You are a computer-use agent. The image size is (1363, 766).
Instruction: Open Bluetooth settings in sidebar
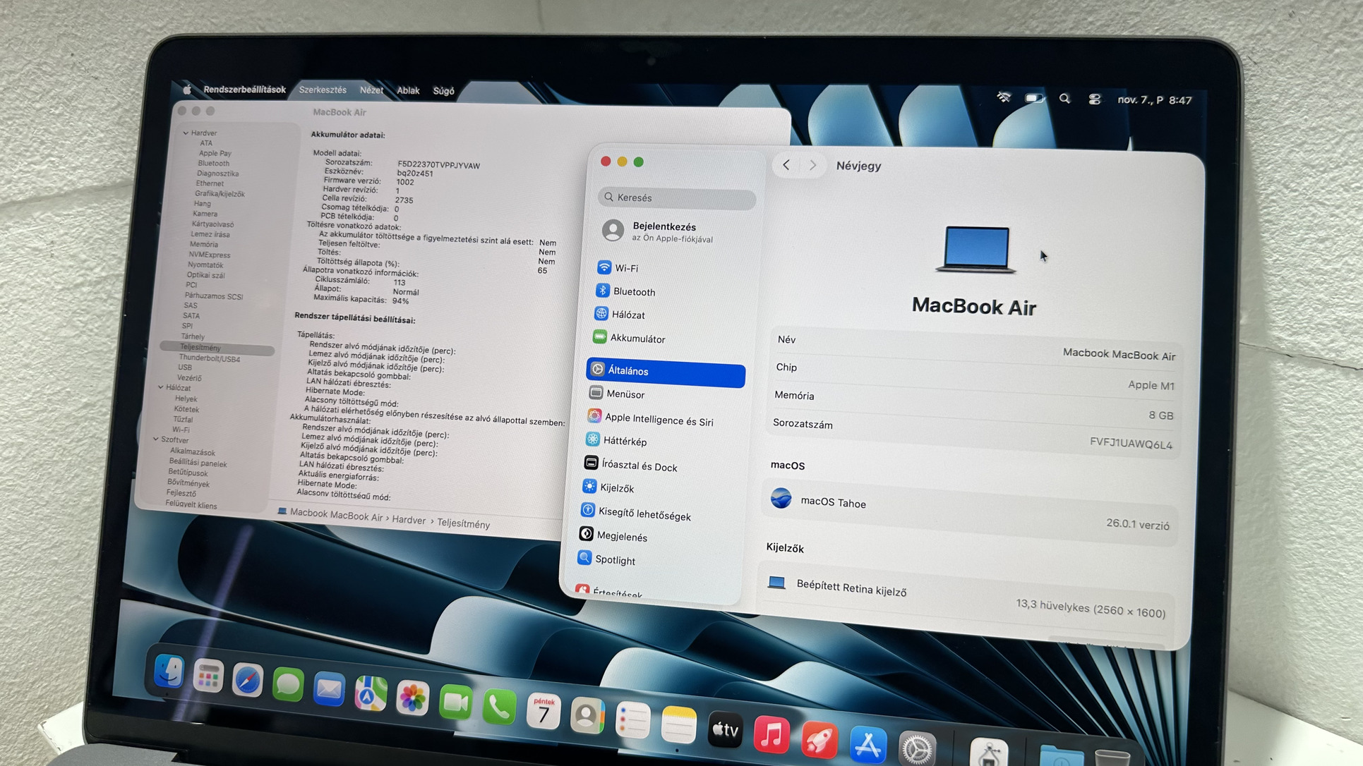pyautogui.click(x=633, y=291)
